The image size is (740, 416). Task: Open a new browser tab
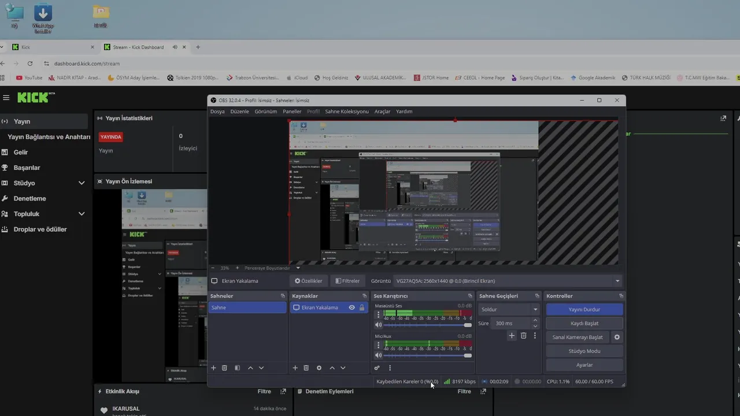[198, 47]
